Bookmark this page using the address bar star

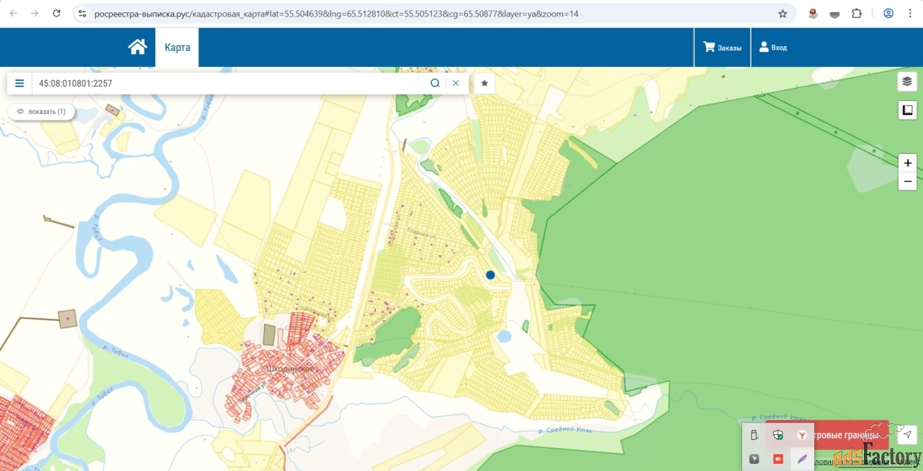[x=782, y=14]
